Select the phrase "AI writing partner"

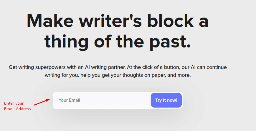[x=106, y=67]
